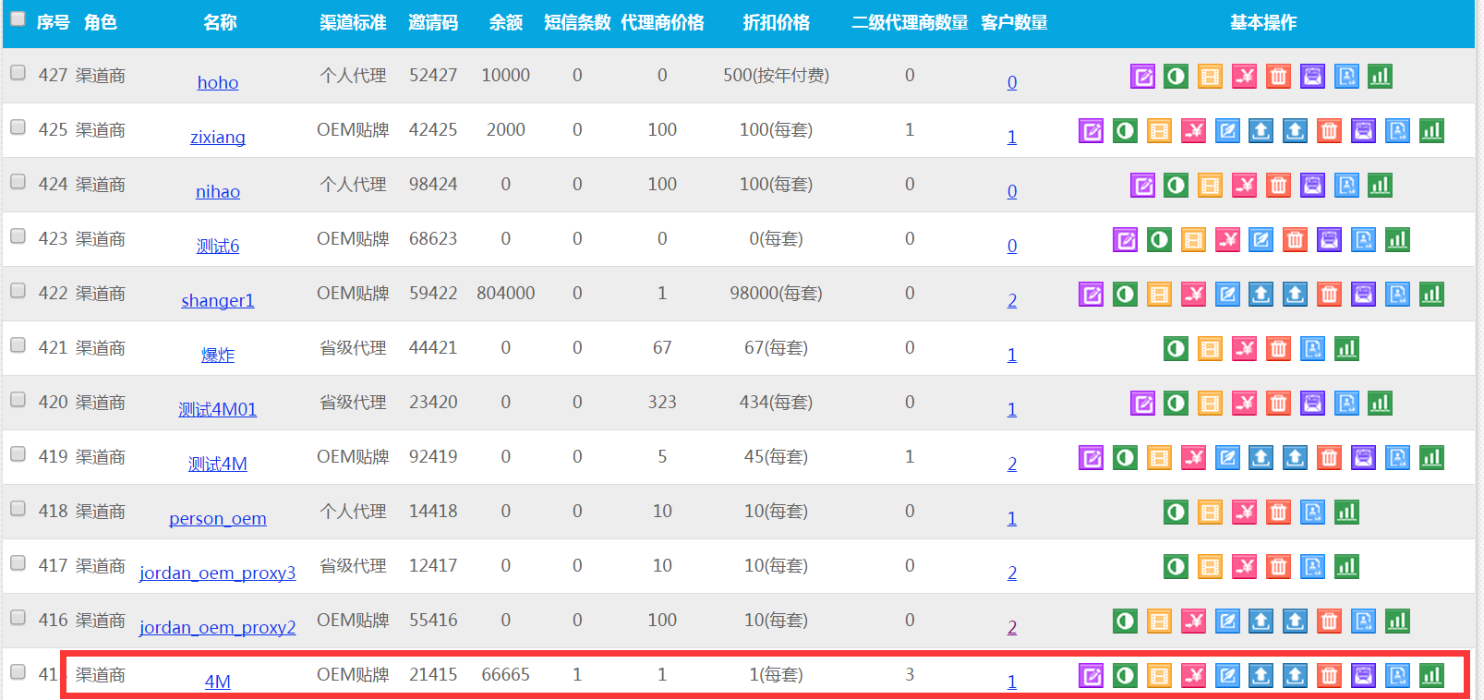
Task: Click the orange film-strip icon in 爆炸 row
Action: (1210, 349)
